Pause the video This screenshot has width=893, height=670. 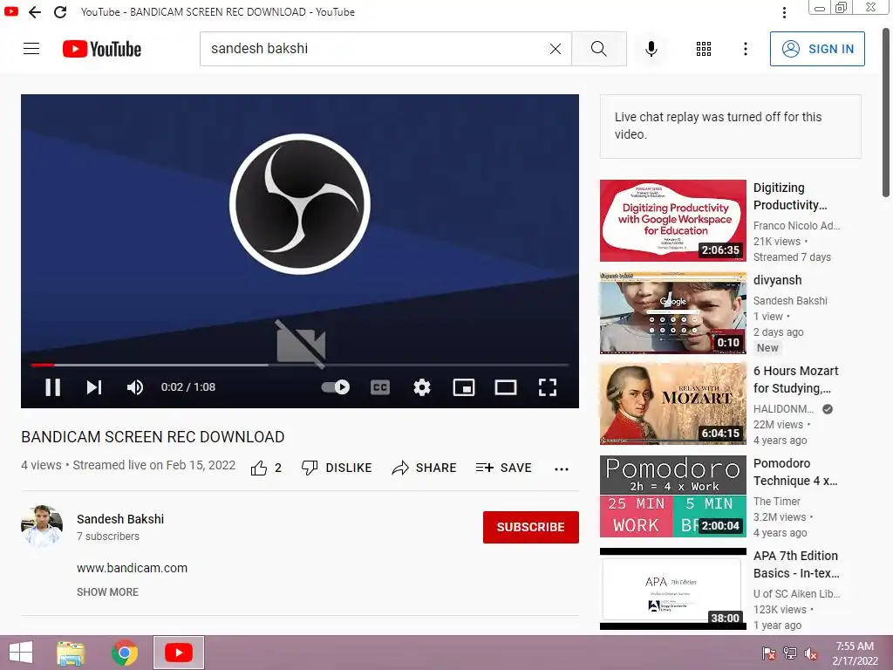pyautogui.click(x=53, y=387)
